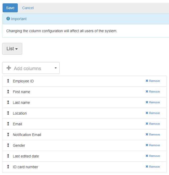This screenshot has width=169, height=175.
Task: Click the plus icon in Add columns
Action: pos(9,68)
